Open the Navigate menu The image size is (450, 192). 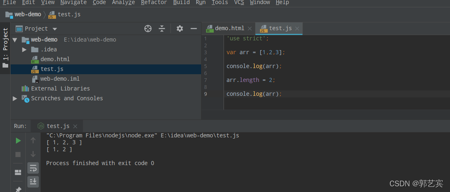(x=74, y=2)
